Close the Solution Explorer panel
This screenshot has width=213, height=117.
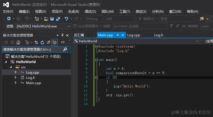[67, 35]
